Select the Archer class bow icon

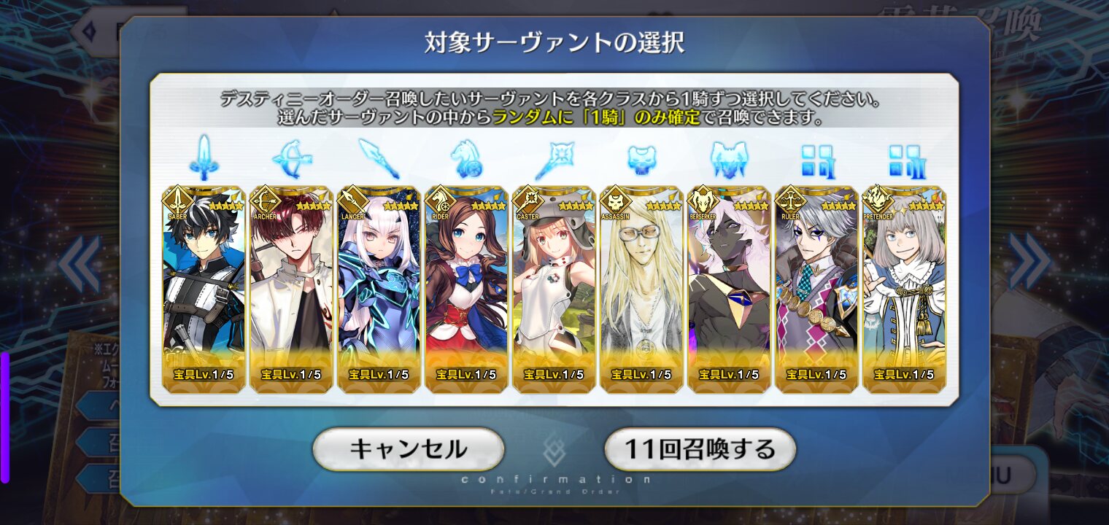[291, 157]
